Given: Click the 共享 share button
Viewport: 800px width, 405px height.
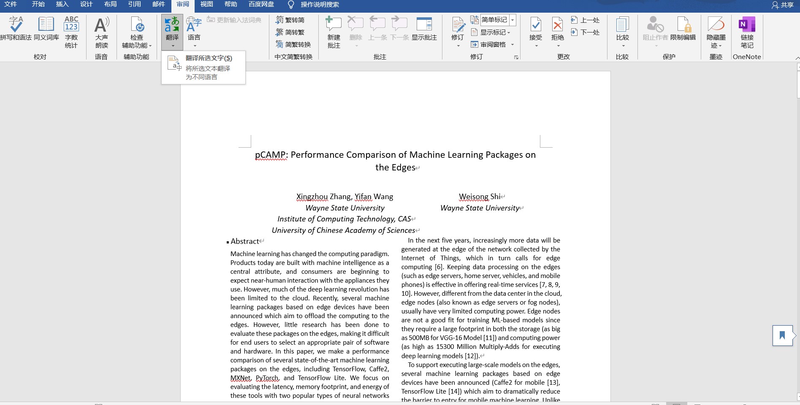Looking at the screenshot, I should 783,5.
